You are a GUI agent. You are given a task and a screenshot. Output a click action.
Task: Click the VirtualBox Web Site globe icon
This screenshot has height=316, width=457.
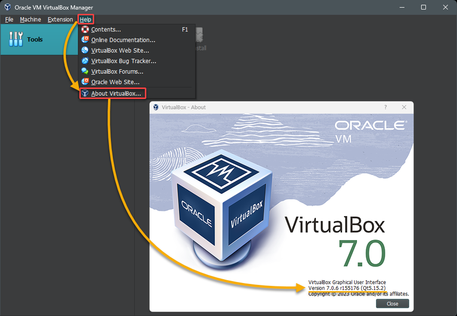pos(85,50)
